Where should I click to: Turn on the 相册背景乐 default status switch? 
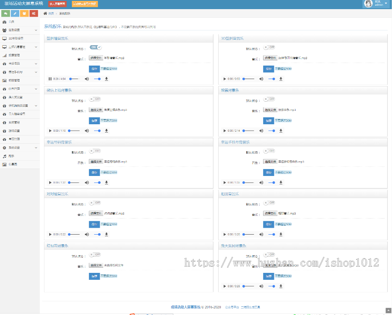(269, 203)
